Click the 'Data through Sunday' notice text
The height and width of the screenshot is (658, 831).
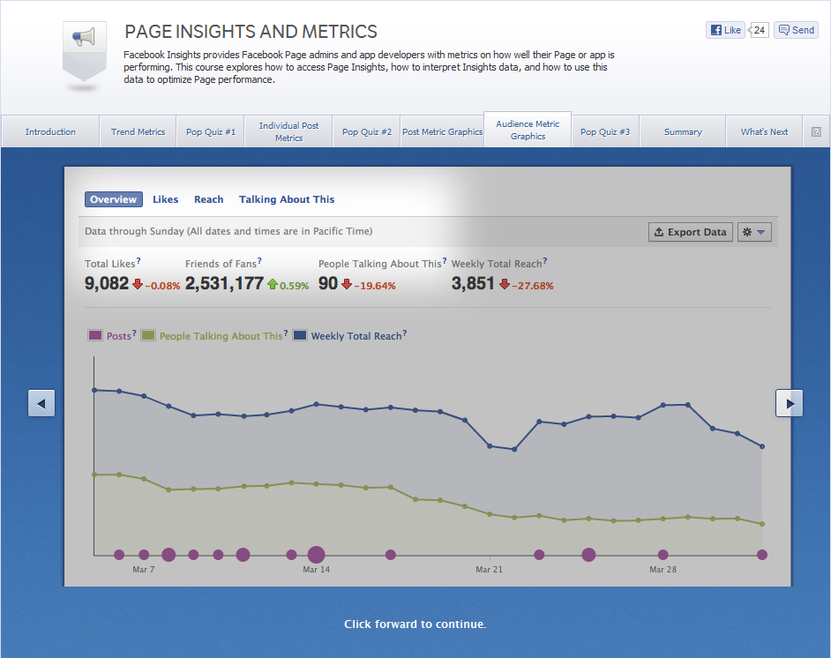(228, 231)
